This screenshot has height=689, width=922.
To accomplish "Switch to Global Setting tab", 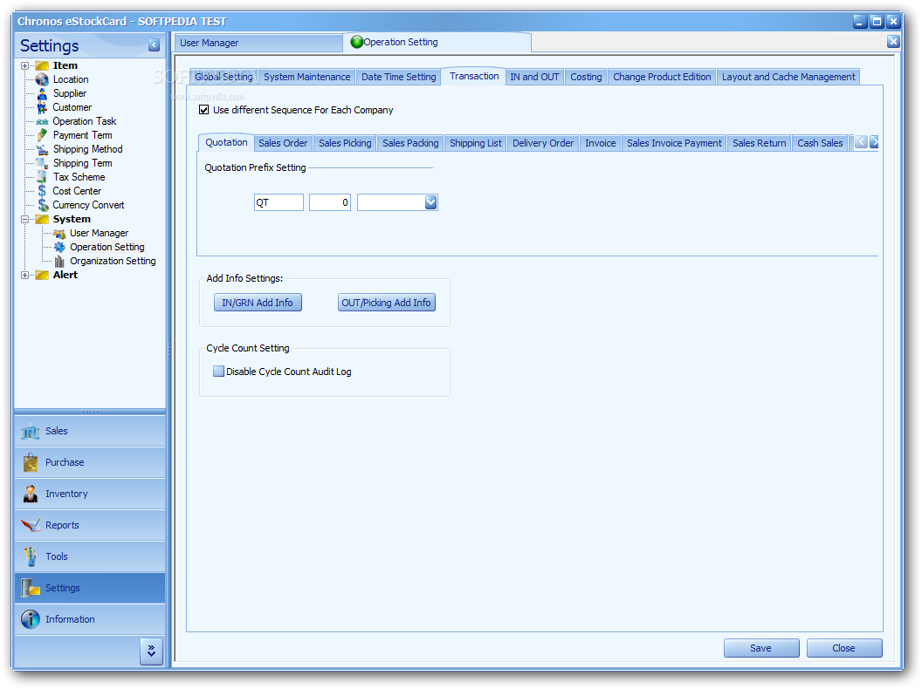I will tap(224, 77).
